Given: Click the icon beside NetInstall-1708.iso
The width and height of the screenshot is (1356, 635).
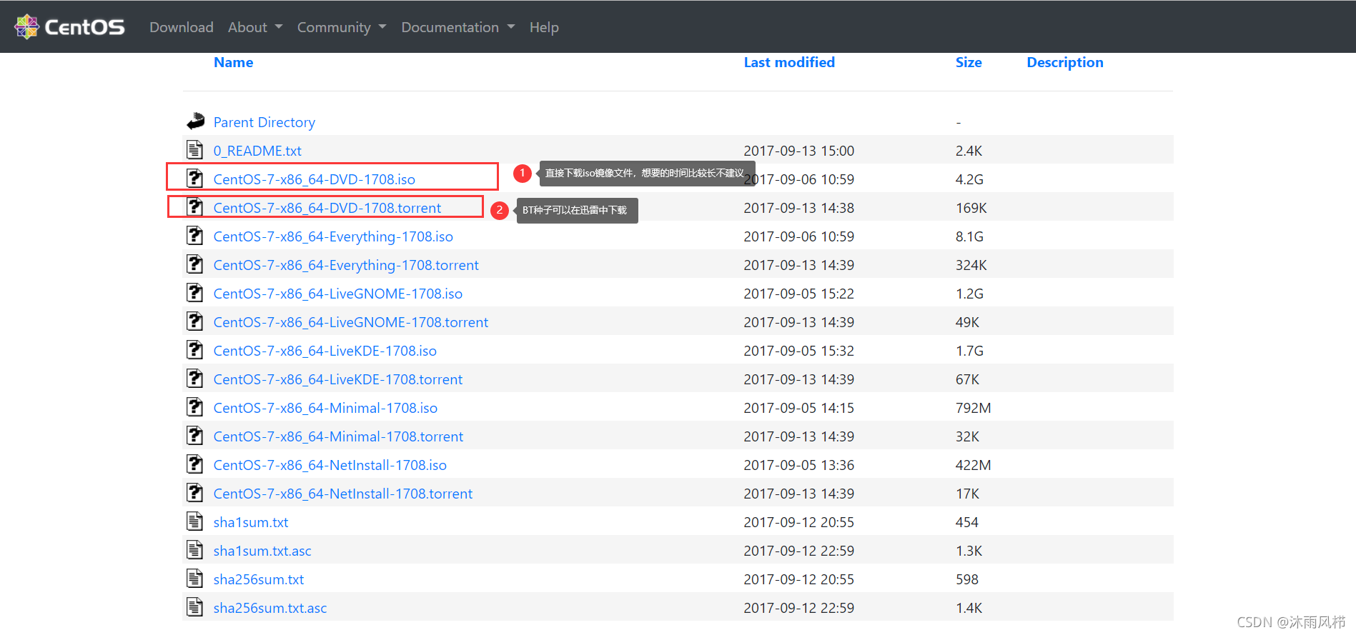Looking at the screenshot, I should 194,464.
